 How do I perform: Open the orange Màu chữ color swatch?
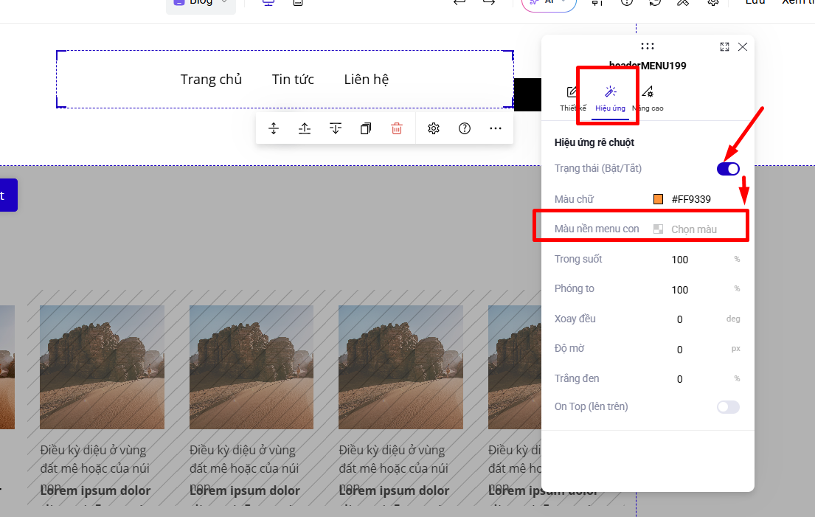[x=658, y=199]
